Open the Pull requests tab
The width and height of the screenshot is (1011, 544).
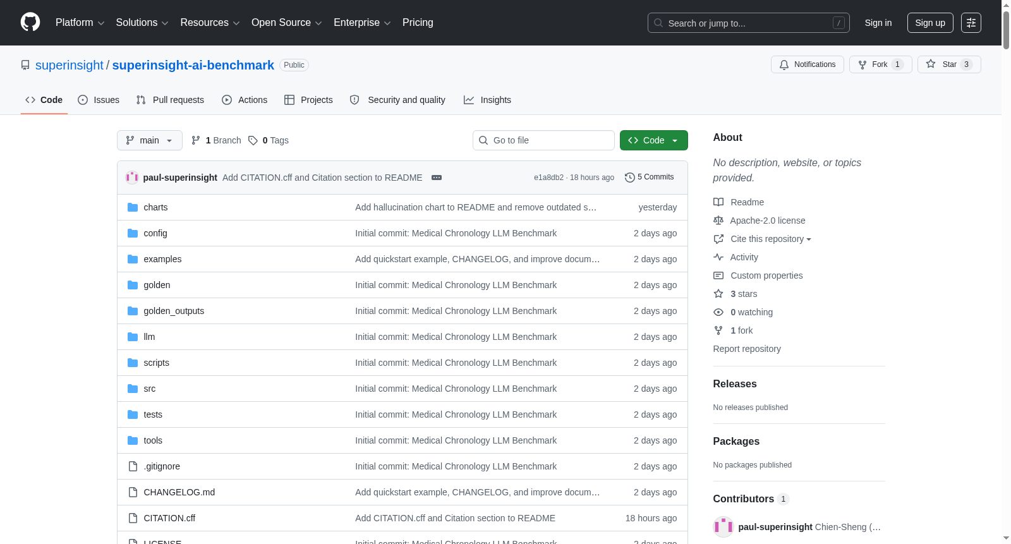point(170,100)
